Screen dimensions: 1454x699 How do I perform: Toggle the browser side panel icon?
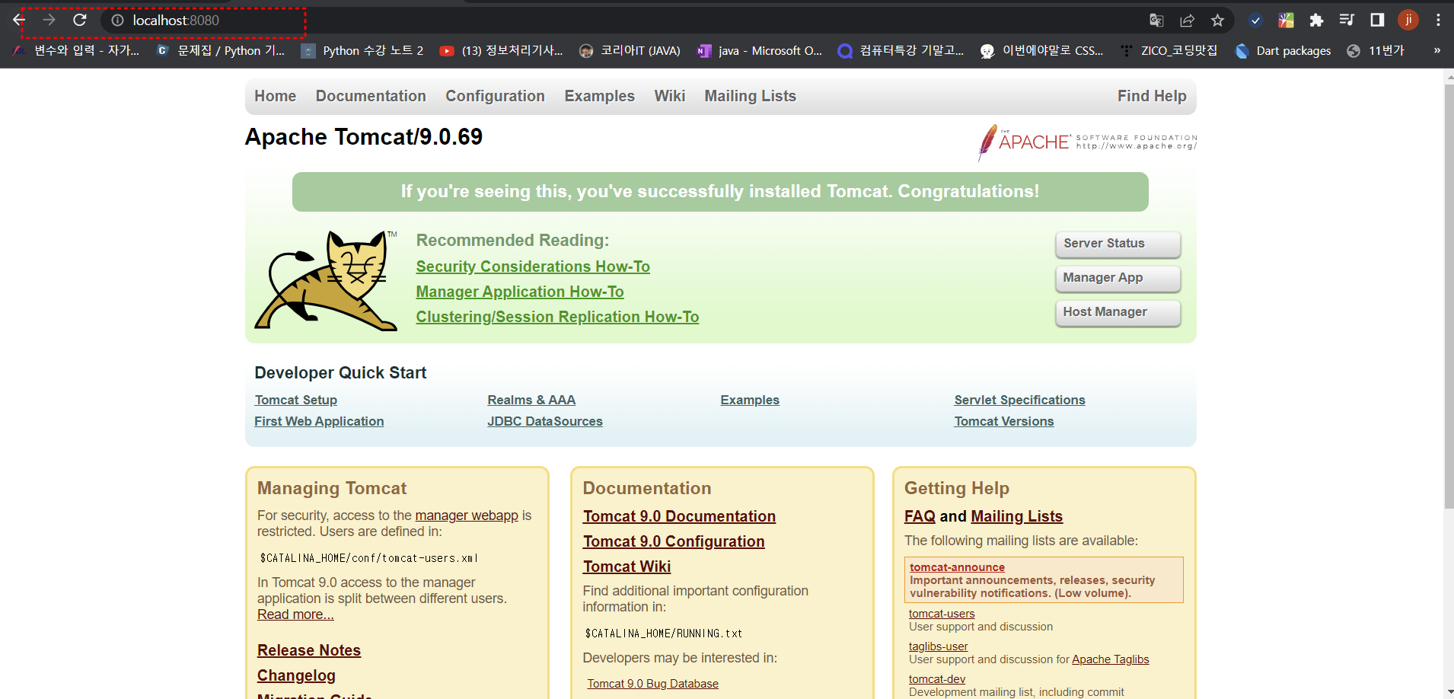(1377, 21)
